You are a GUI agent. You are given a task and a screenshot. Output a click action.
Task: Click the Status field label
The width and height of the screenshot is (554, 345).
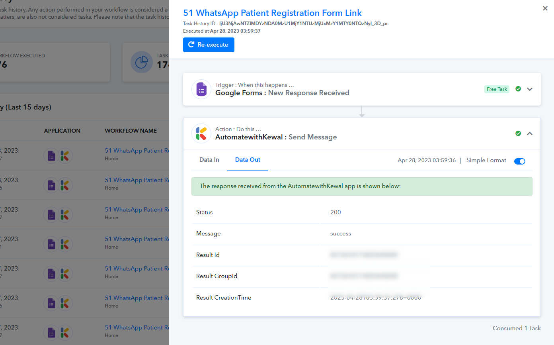coord(205,212)
